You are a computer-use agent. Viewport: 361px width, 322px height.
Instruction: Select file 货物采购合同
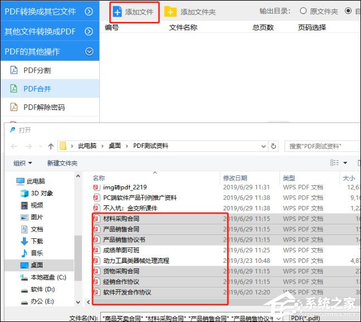click(x=121, y=271)
